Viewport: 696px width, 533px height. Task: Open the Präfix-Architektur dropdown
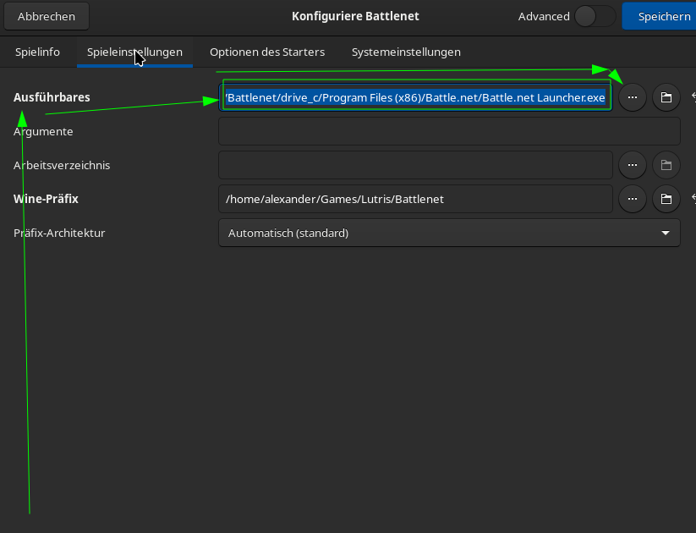point(449,233)
